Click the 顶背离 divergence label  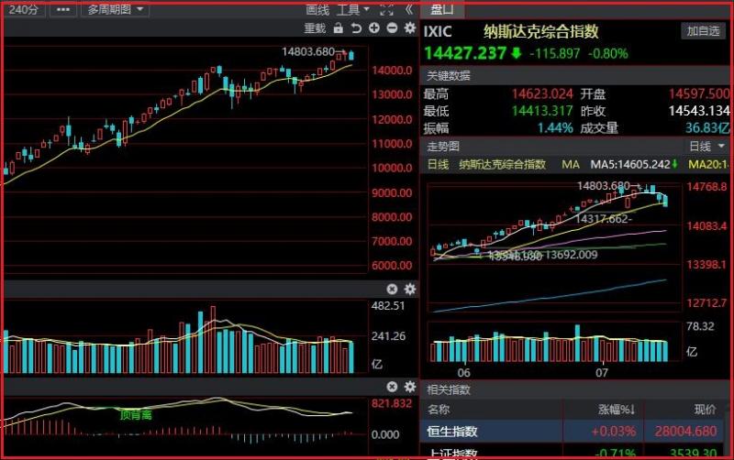point(136,415)
